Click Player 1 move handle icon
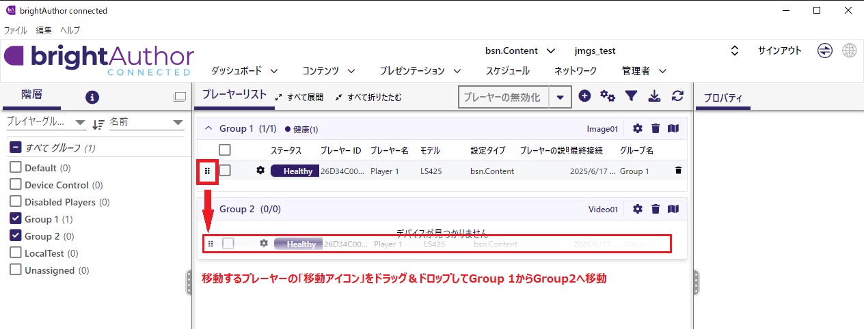 [208, 171]
